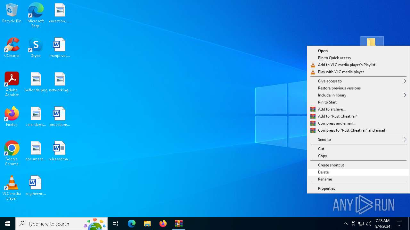Viewport: 410px width, 230px height.
Task: Select the beflorida.png file icon
Action: point(36,82)
